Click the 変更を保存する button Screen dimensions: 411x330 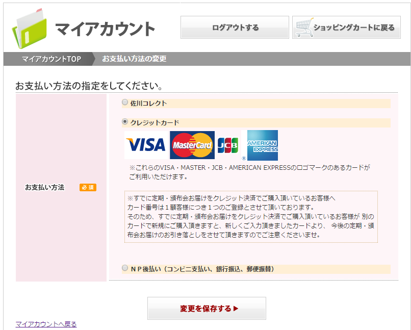pyautogui.click(x=207, y=308)
